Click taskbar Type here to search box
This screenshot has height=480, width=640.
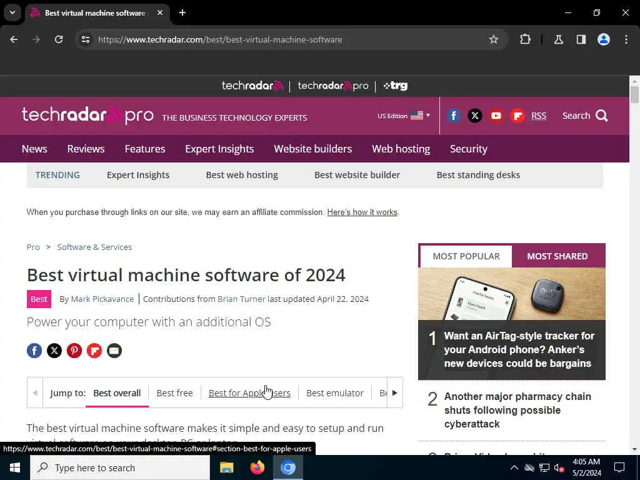(x=120, y=467)
